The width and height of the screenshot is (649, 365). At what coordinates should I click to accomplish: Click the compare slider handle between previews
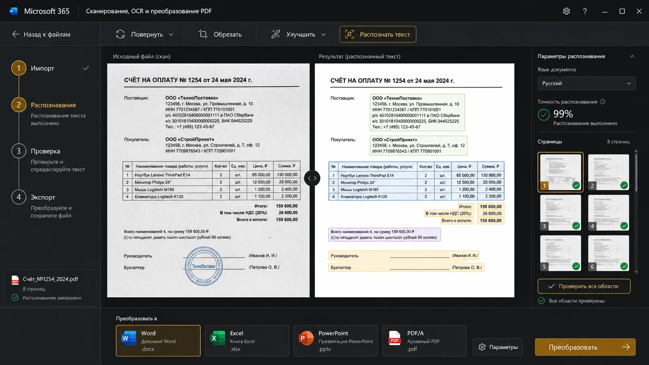pos(312,178)
